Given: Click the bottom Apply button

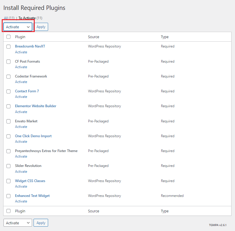Looking at the screenshot, I should (41, 223).
